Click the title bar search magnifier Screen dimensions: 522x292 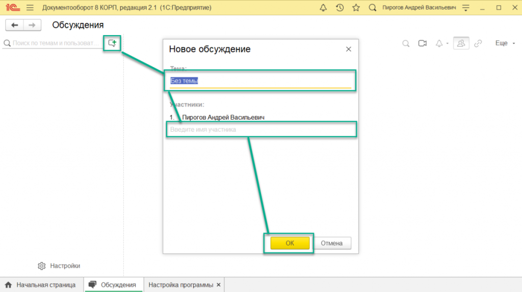(x=372, y=8)
